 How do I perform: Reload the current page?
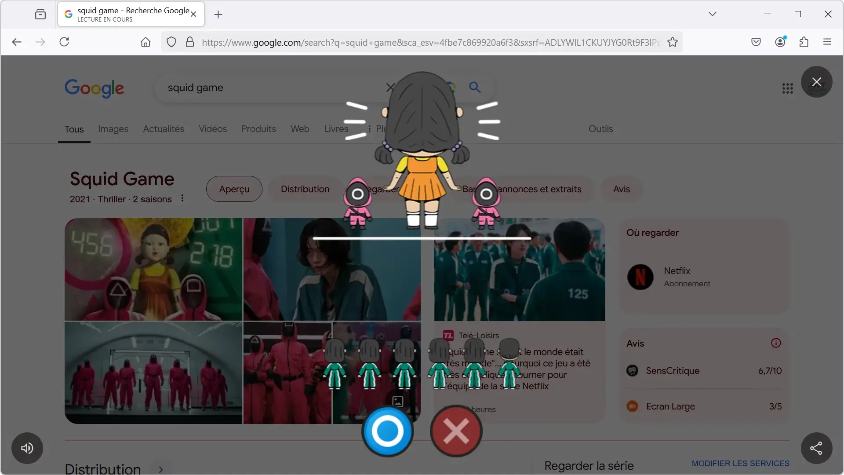pyautogui.click(x=64, y=42)
